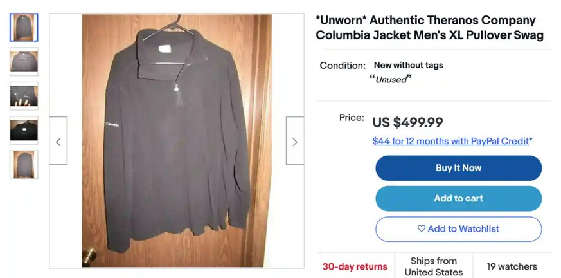Click the listing title text

[430, 28]
